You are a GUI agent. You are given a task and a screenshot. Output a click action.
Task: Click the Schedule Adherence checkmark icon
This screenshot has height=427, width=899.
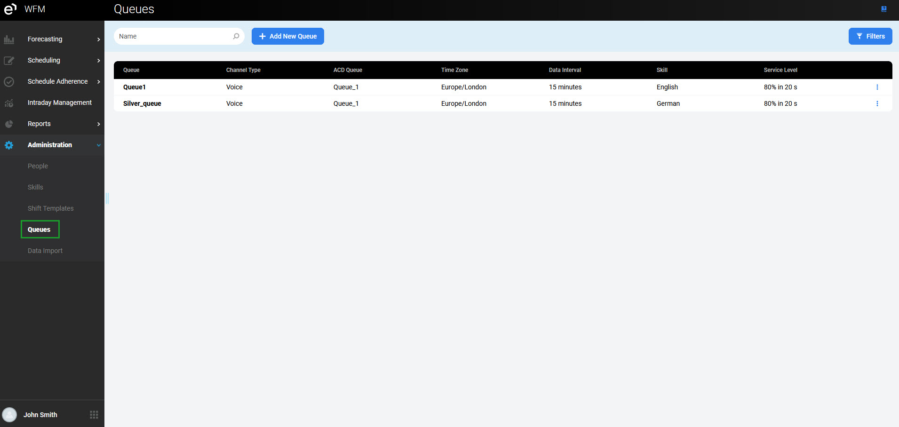9,82
